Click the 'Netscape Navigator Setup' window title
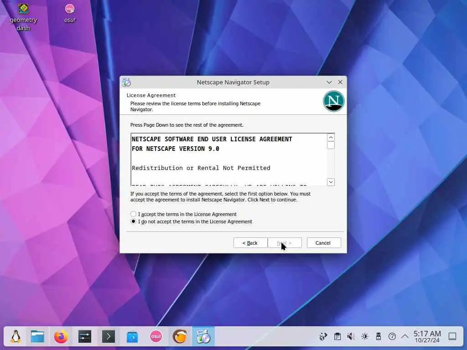Viewport: 467px width, 350px height. [233, 82]
